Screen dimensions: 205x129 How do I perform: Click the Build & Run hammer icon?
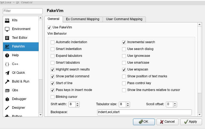tap(7, 82)
